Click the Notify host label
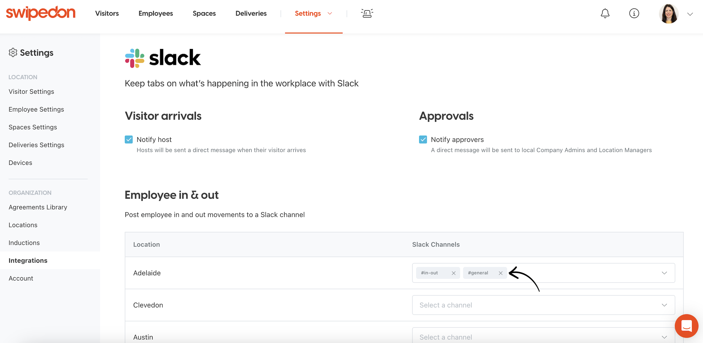 pyautogui.click(x=154, y=139)
